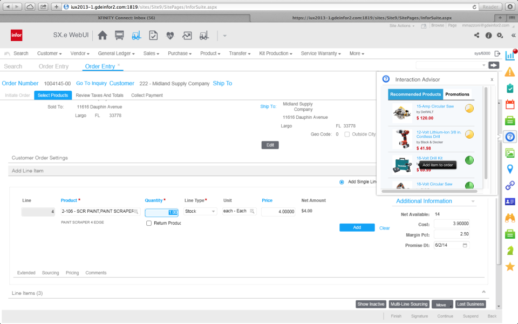Click the Quantity input field
518x324 pixels.
[161, 212]
